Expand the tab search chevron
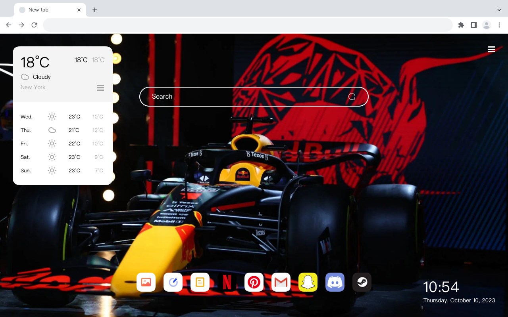 (x=499, y=10)
